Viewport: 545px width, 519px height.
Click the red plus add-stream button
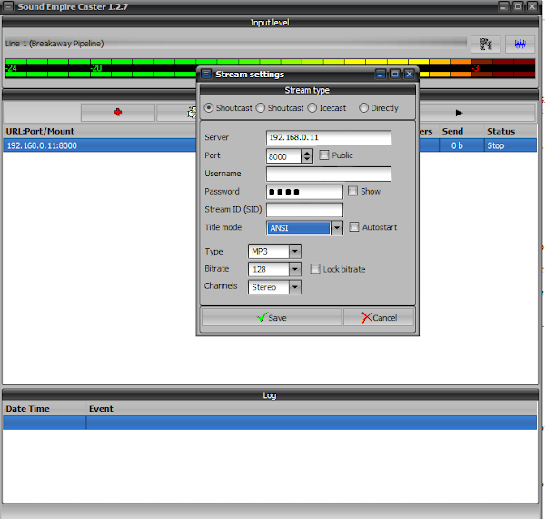[x=118, y=113]
